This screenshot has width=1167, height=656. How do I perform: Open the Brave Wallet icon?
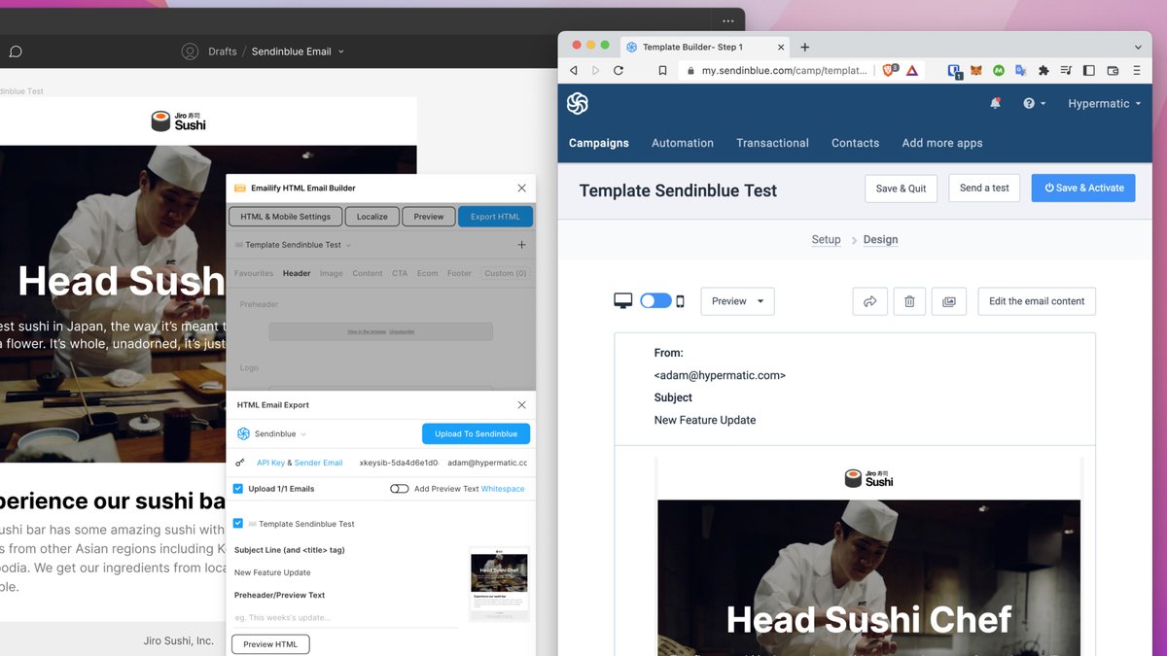1113,71
